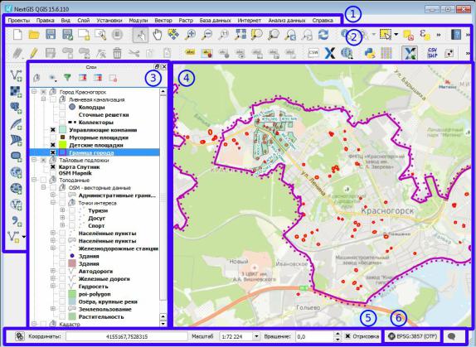
Task: Click the Add Raster Layer checkerboard icon
Action: pyautogui.click(x=16, y=91)
